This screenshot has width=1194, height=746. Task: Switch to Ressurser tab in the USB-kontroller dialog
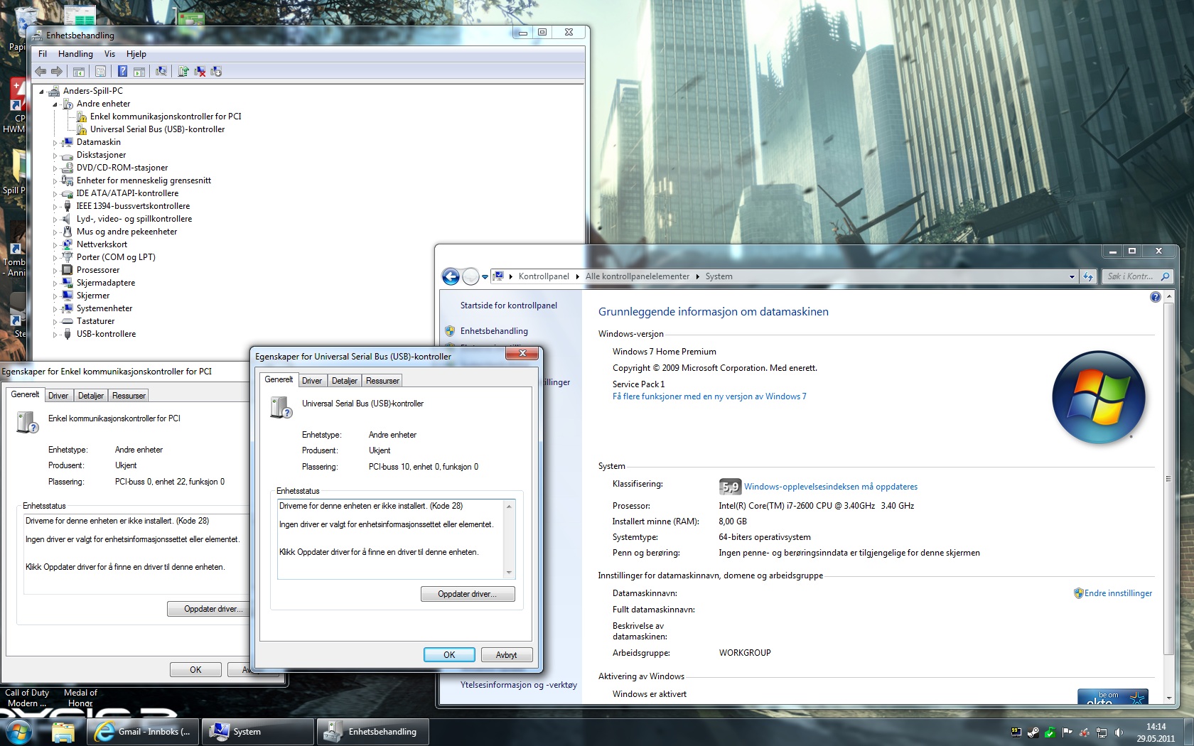click(382, 381)
